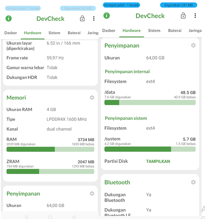
Task: Tap DevCheck title in right screen
Action: pyautogui.click(x=150, y=16)
